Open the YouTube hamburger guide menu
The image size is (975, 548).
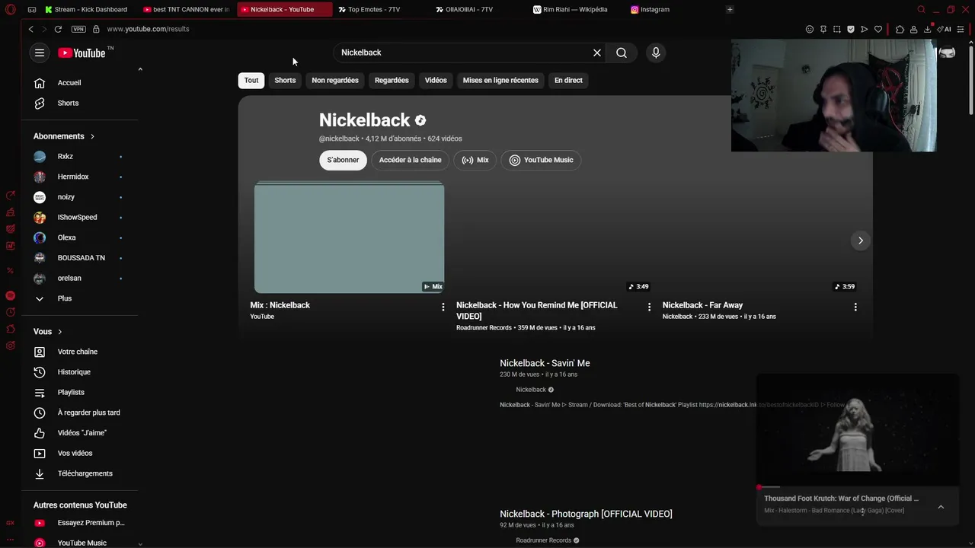(x=40, y=53)
